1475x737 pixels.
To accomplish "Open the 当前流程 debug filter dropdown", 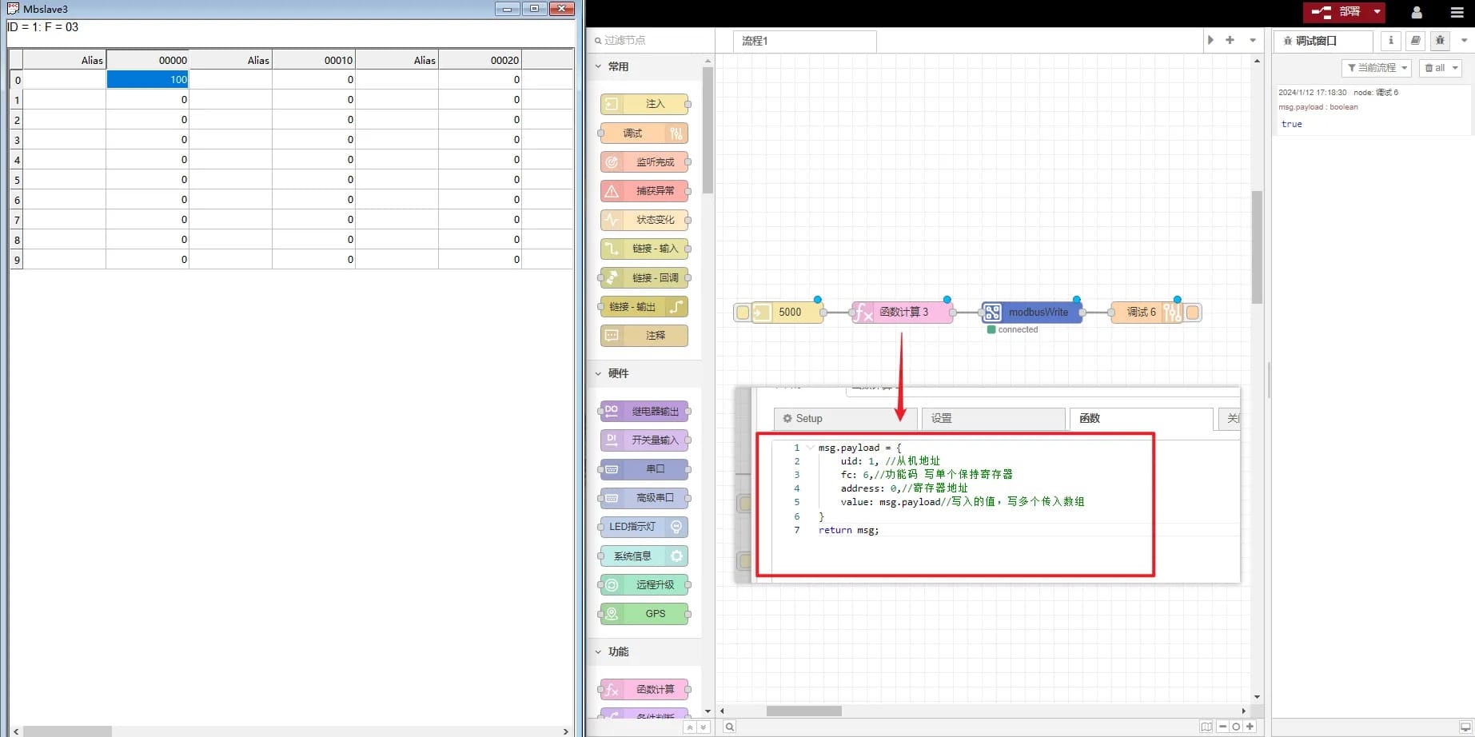I will 1377,68.
